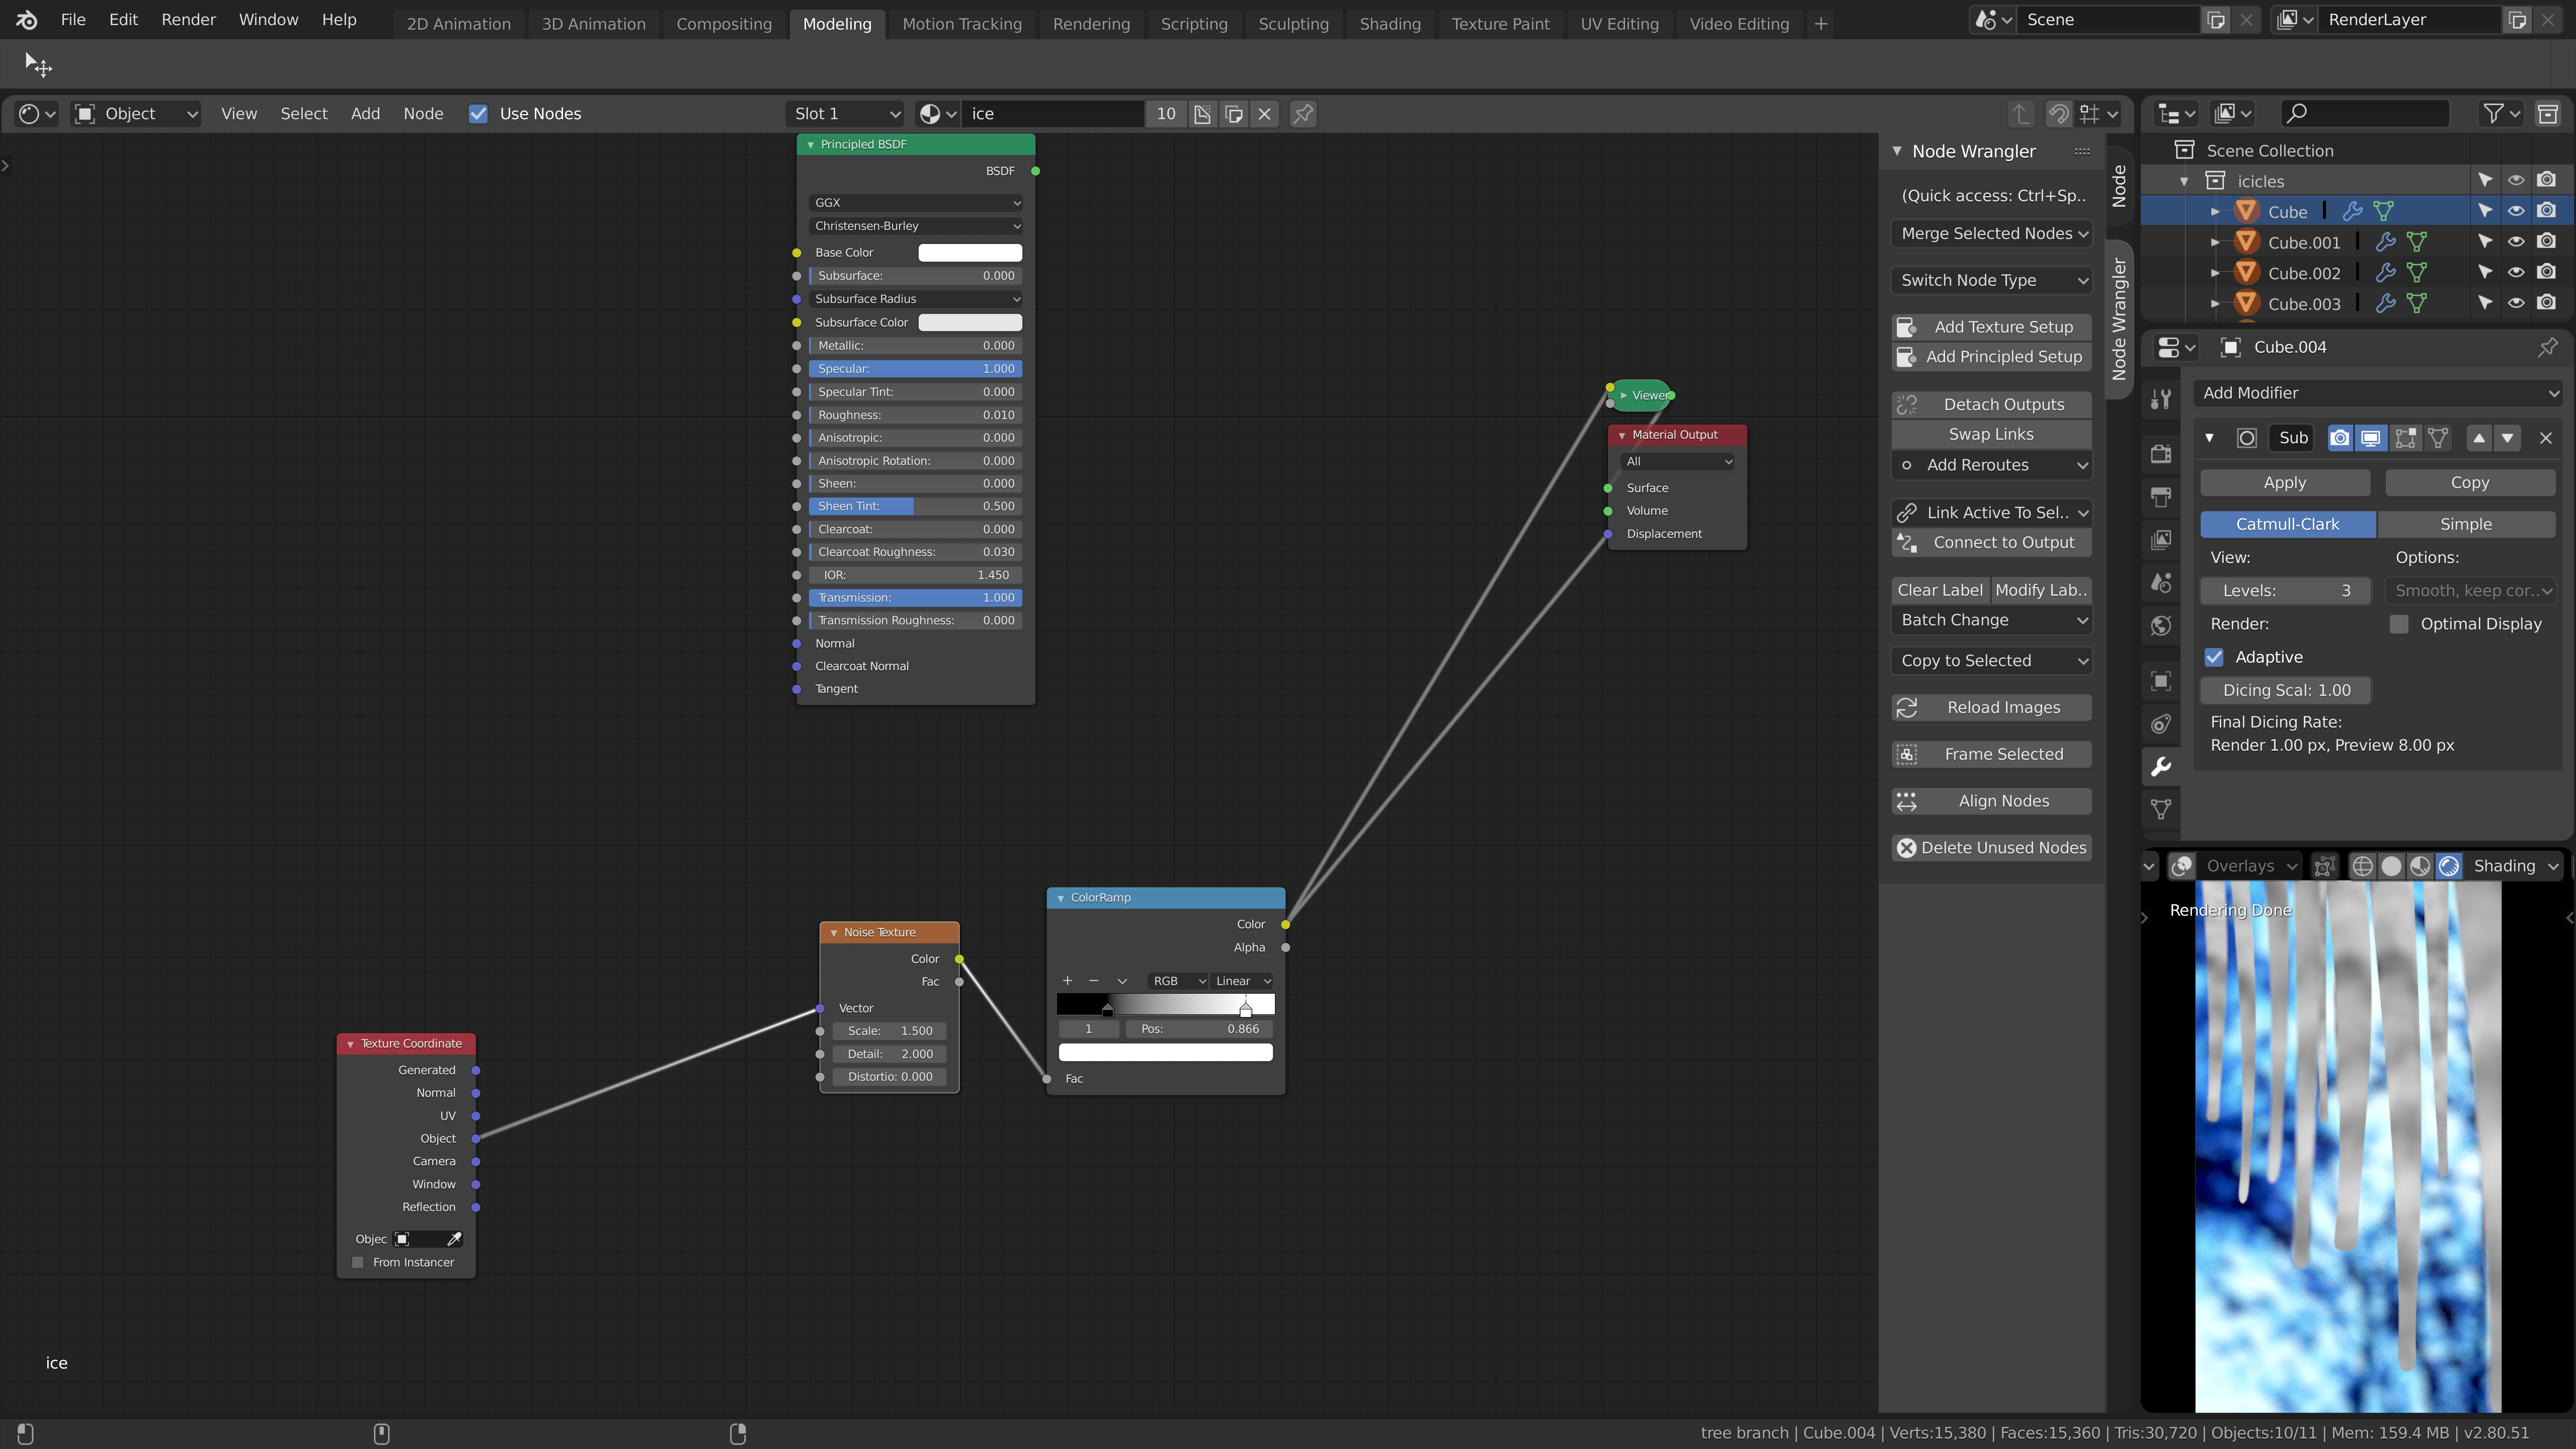This screenshot has width=2576, height=1449.
Task: Disable Adaptive subdivision checkbox
Action: tap(2214, 657)
